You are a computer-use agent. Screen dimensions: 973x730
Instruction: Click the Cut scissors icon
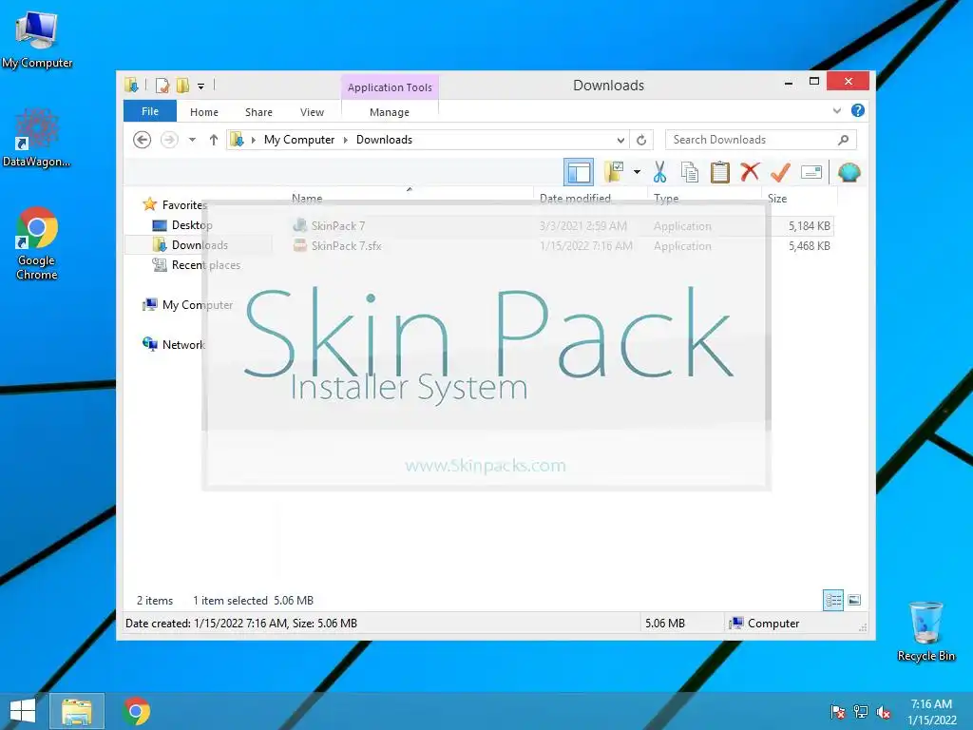tap(659, 172)
